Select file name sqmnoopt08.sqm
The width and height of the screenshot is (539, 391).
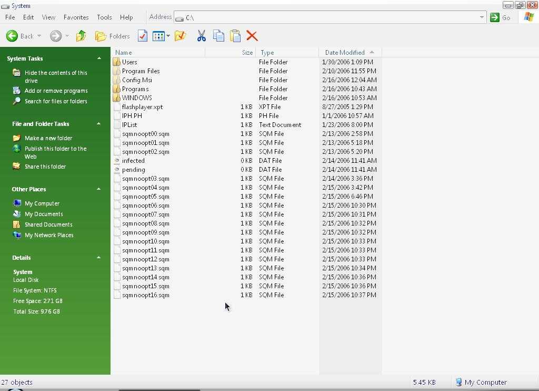tap(145, 223)
